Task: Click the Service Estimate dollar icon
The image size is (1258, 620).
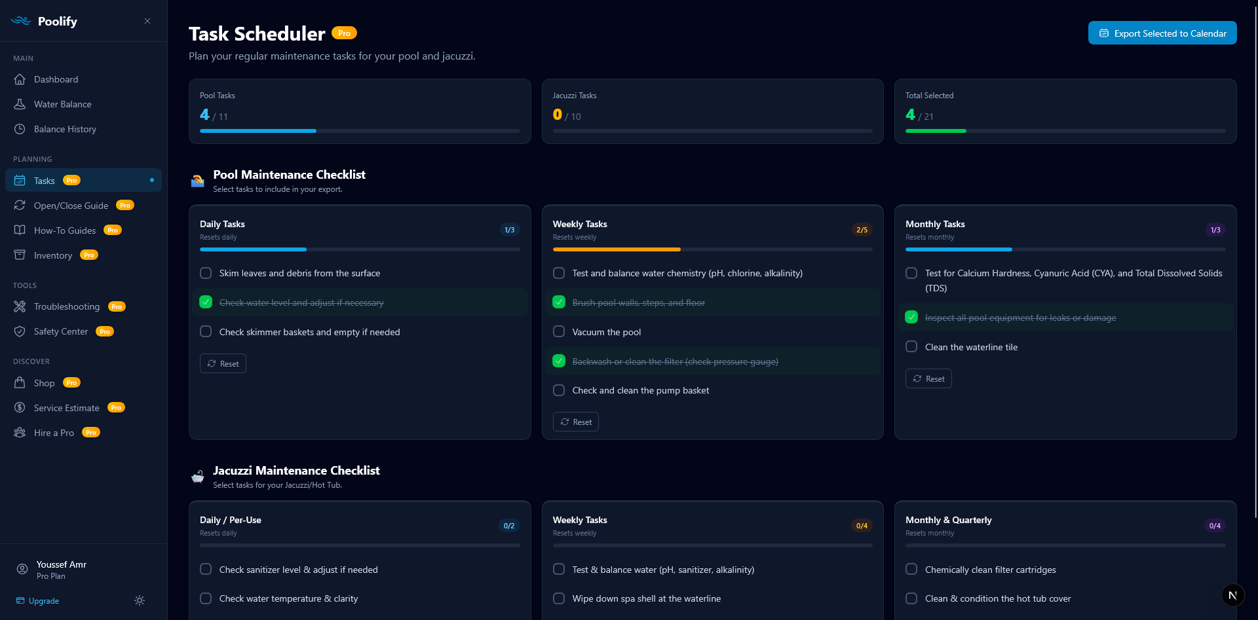Action: 20,407
